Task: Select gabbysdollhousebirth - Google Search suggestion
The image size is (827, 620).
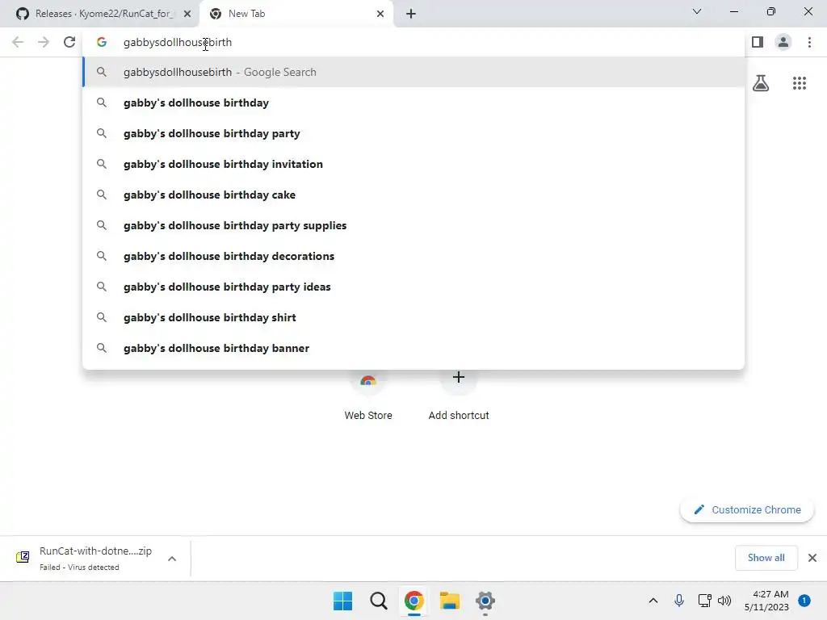Action: pyautogui.click(x=413, y=72)
